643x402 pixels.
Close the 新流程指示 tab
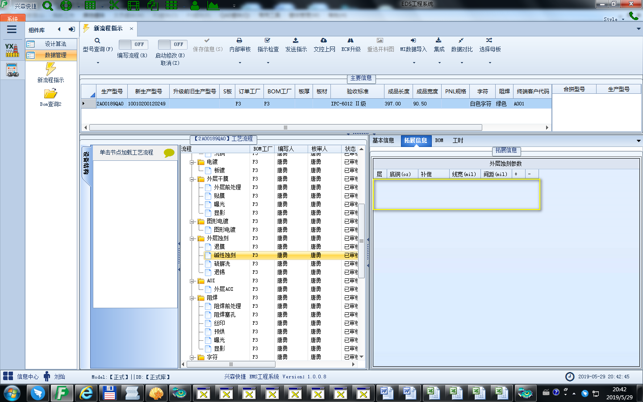click(131, 29)
